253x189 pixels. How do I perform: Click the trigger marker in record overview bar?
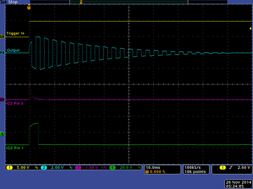(x=81, y=2)
